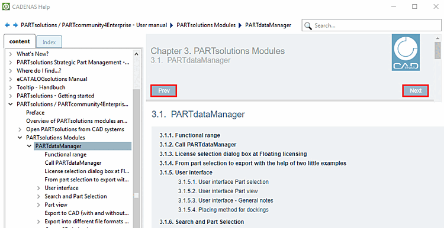Expand the What's New? tree node

click(11, 54)
